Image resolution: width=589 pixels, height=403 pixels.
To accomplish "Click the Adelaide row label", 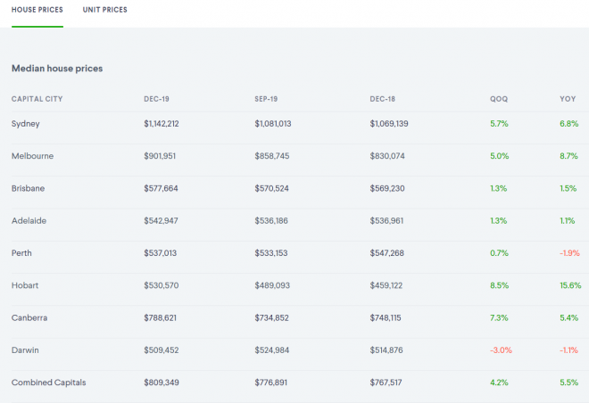I will [x=29, y=220].
